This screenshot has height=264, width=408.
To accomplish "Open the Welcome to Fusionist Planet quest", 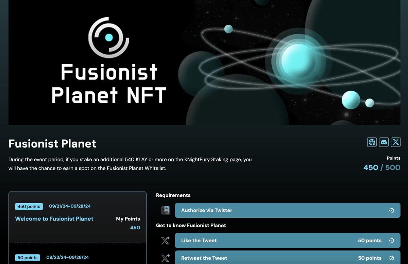I will tap(54, 219).
